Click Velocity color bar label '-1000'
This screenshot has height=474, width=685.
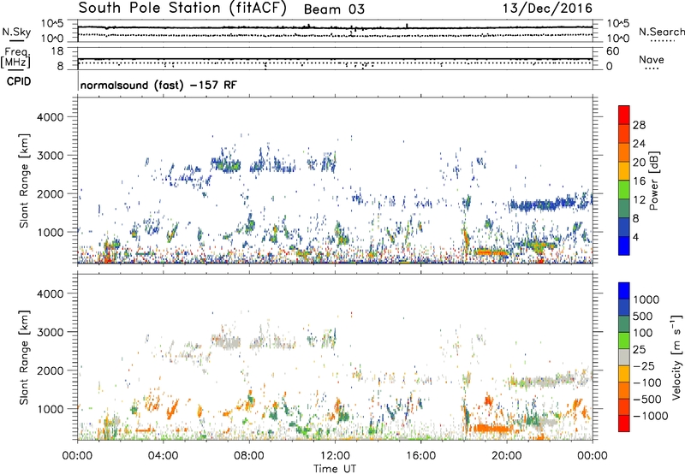[x=651, y=416]
